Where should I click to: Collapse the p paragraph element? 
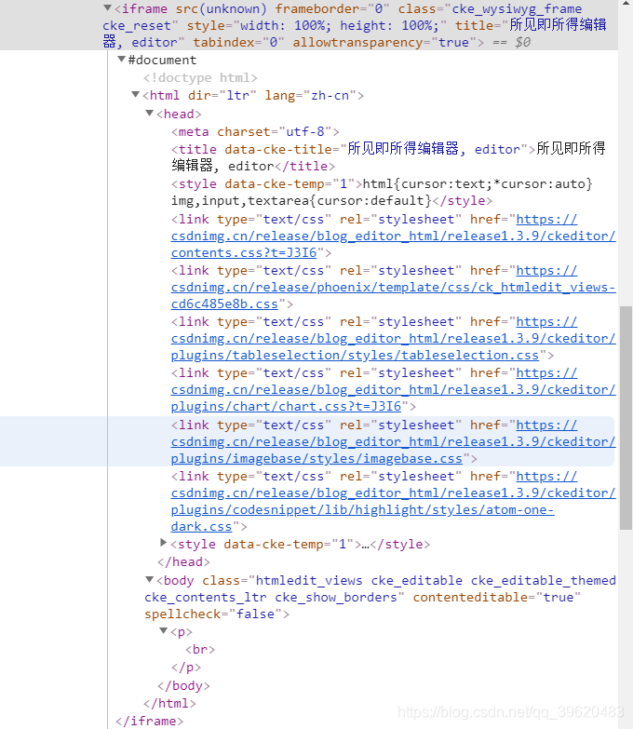click(x=164, y=630)
